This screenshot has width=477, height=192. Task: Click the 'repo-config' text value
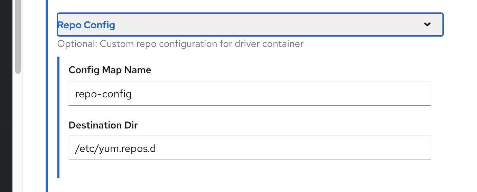[103, 94]
